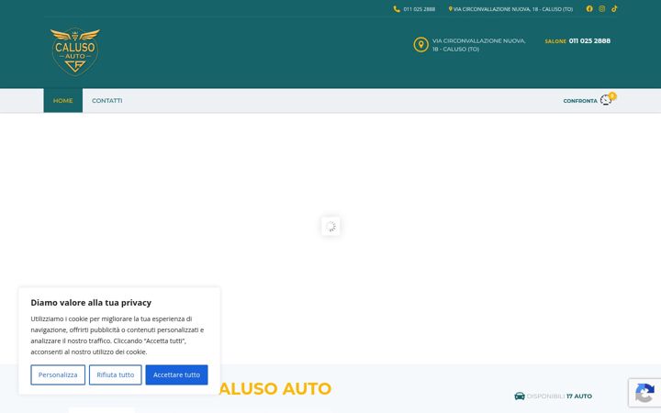Screen dimensions: 661x413
Task: Click the car icon beside Disponibili
Action: (520, 396)
